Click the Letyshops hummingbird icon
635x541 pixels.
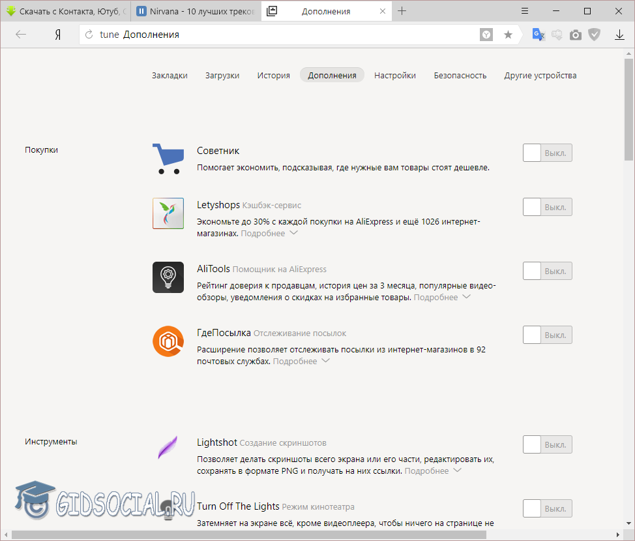tap(168, 213)
